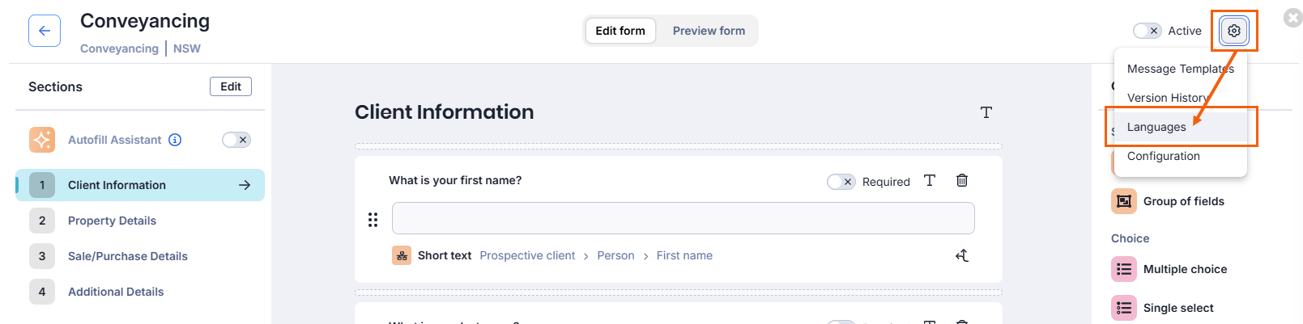Enable the Autofill Assistant toggle

point(236,140)
